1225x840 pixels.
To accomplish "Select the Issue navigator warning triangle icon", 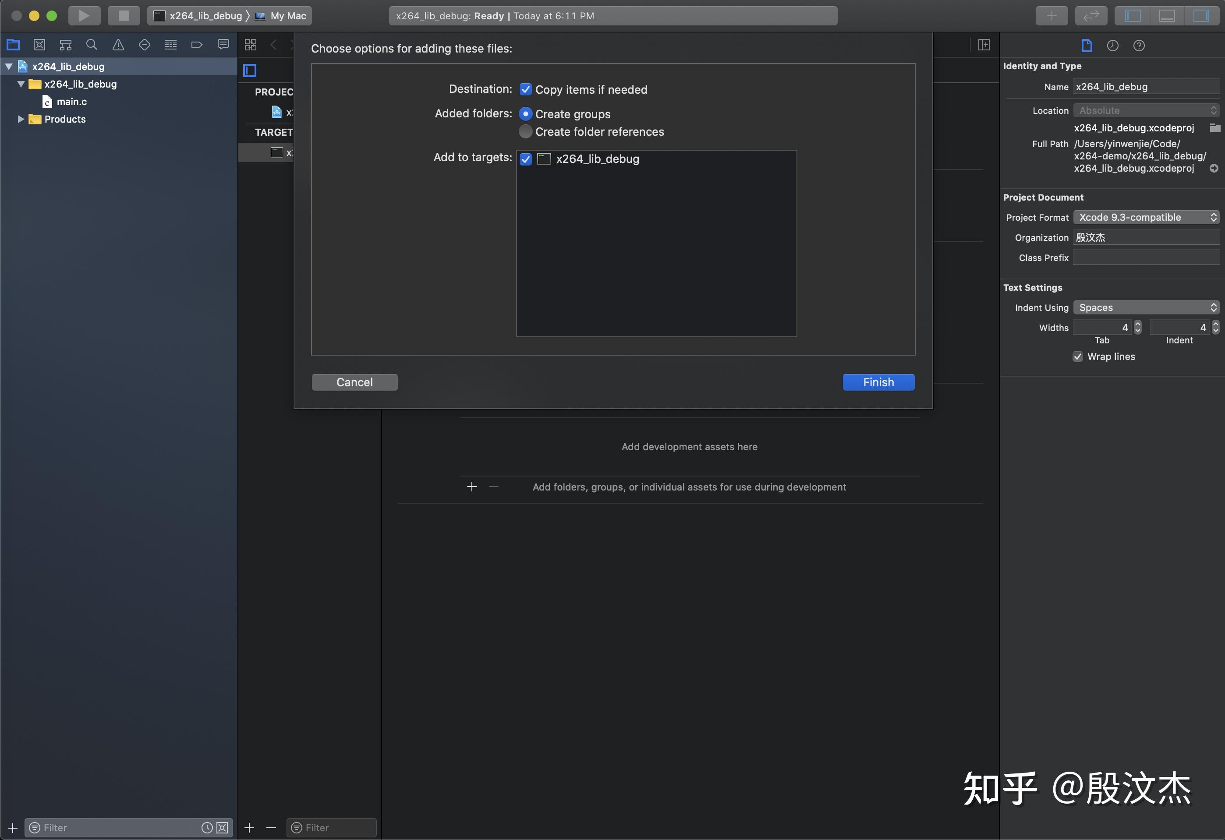I will click(x=118, y=45).
